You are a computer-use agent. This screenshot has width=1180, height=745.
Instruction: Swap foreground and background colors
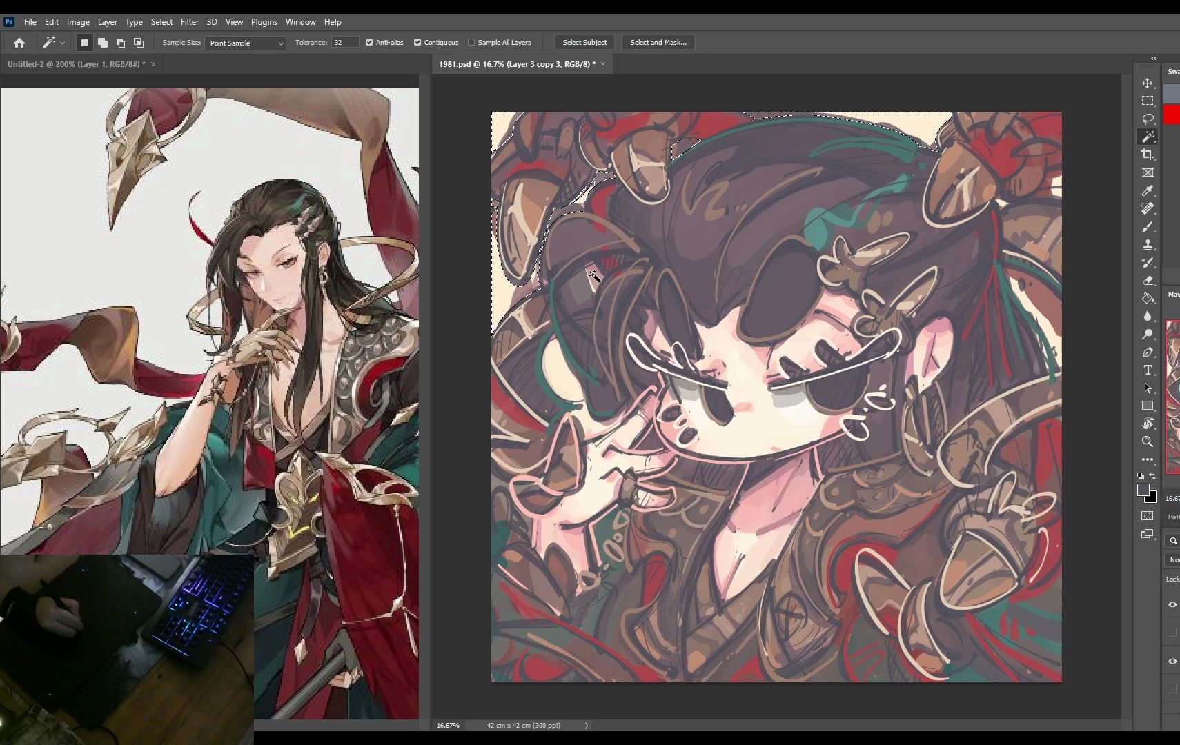click(1152, 476)
